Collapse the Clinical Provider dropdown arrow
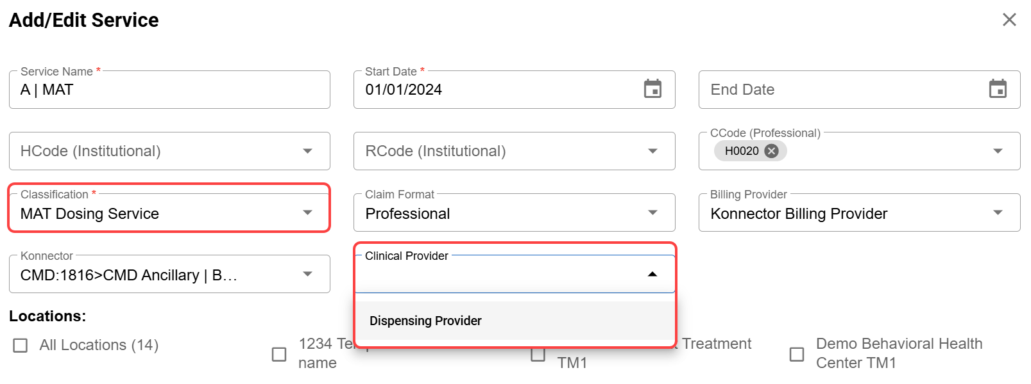Viewport: 1031px width, 384px height. coord(652,274)
